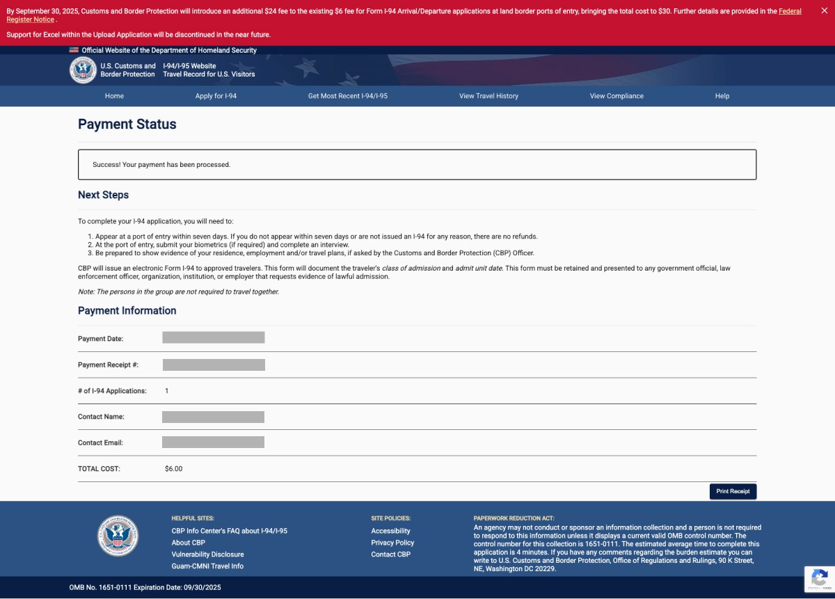Select Get Most Recent I-94/I-95
Viewport: 835px width, 599px height.
[347, 96]
